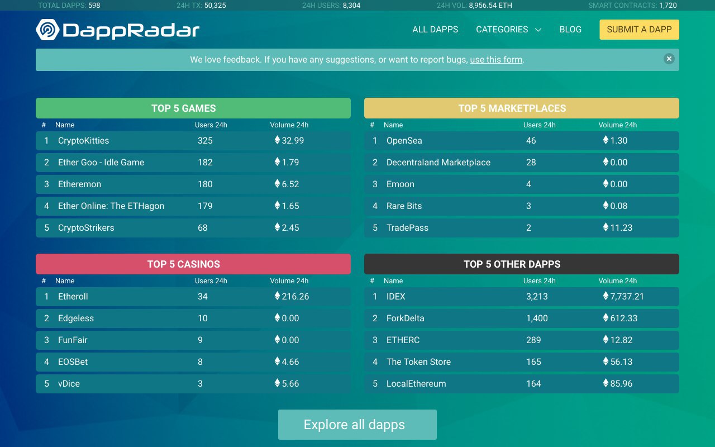The image size is (715, 447).
Task: Select the Etheroll casino entry
Action: [73, 297]
